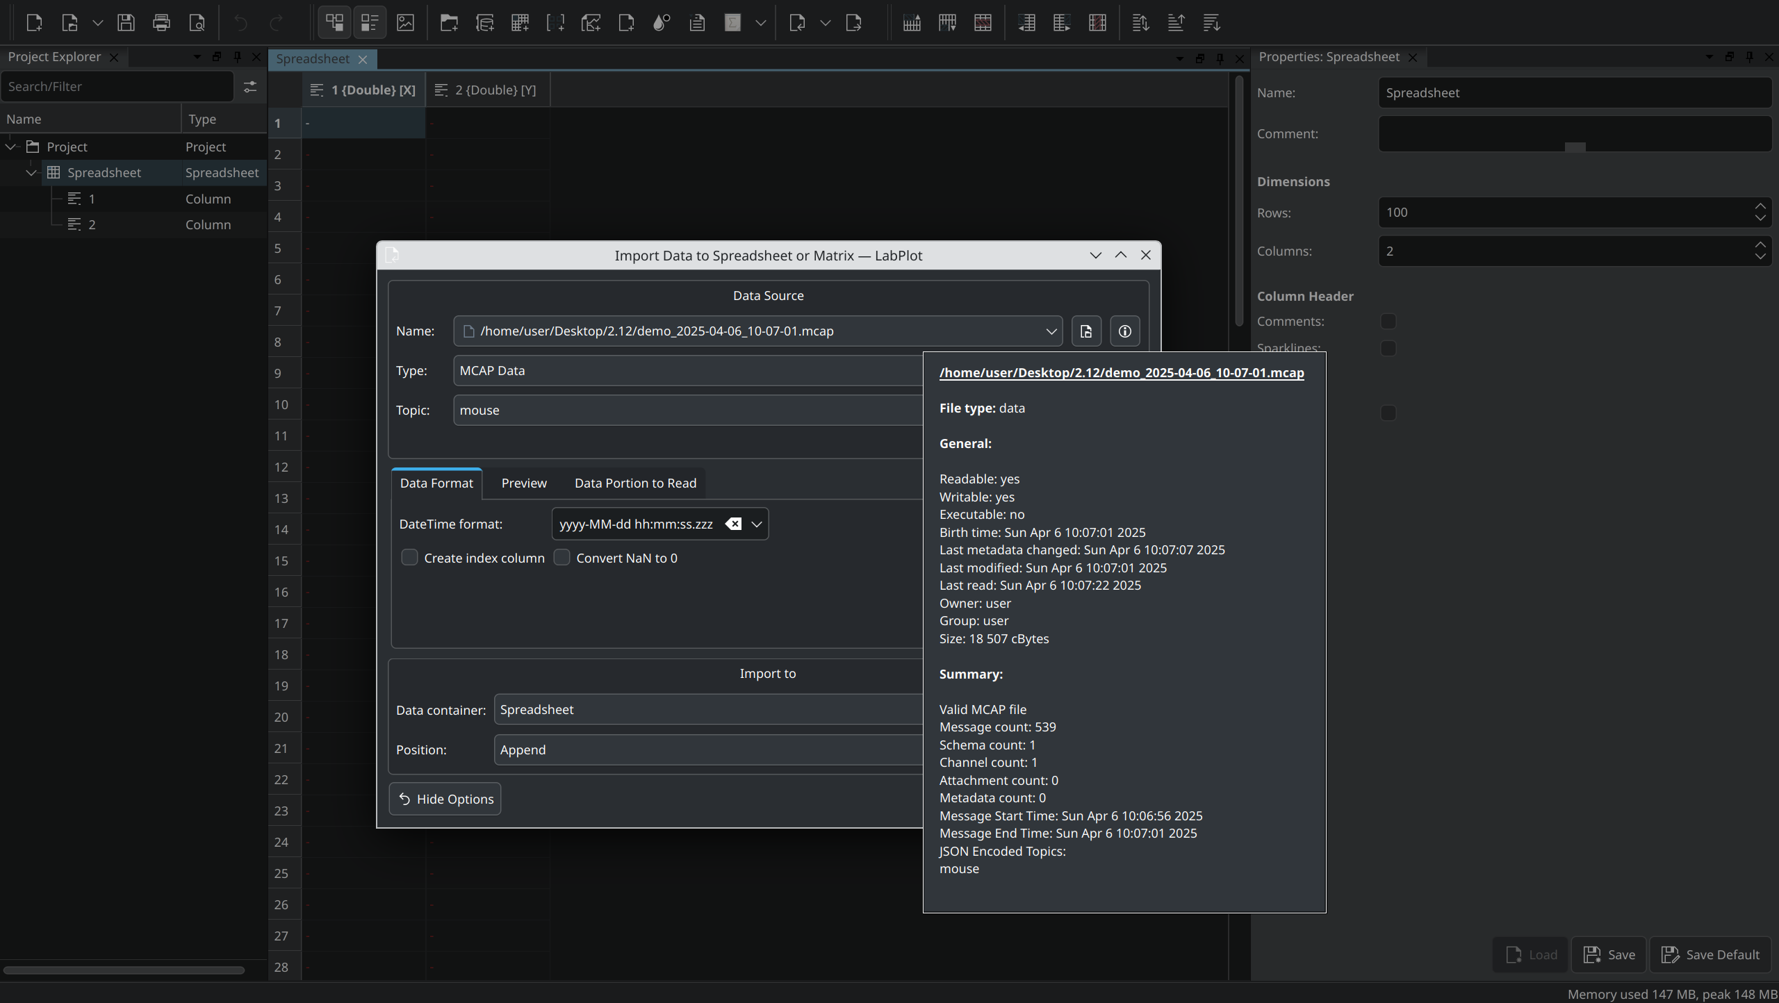Click the select file icon button
The width and height of the screenshot is (1779, 1003).
click(x=1086, y=331)
